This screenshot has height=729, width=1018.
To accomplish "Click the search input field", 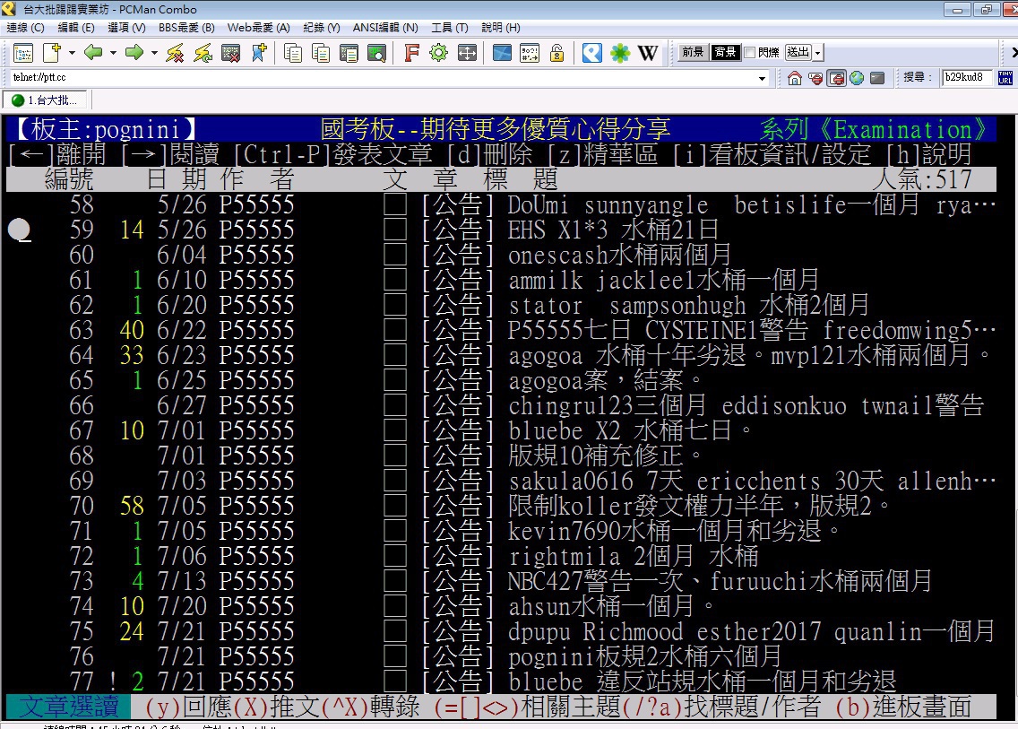I will pos(966,78).
